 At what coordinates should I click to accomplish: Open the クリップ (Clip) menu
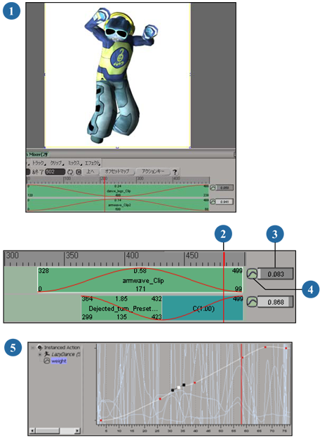click(56, 163)
